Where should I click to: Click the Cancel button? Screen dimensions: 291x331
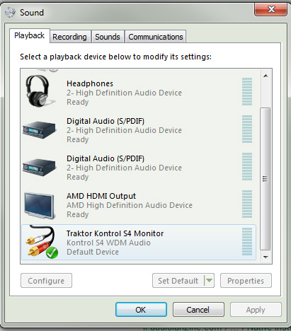point(198,310)
